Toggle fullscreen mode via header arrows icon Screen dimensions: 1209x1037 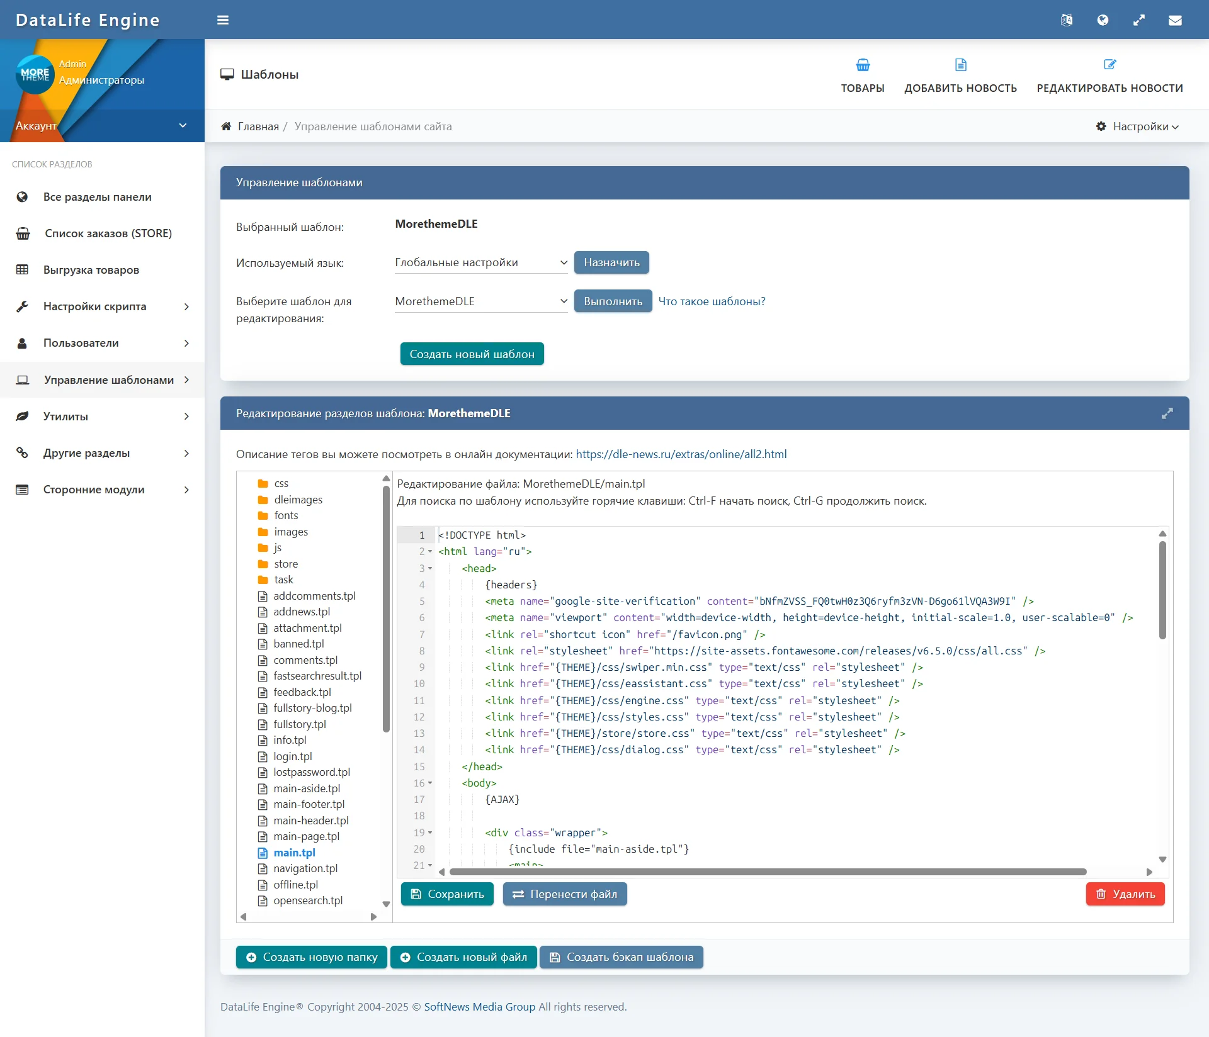tap(1138, 20)
